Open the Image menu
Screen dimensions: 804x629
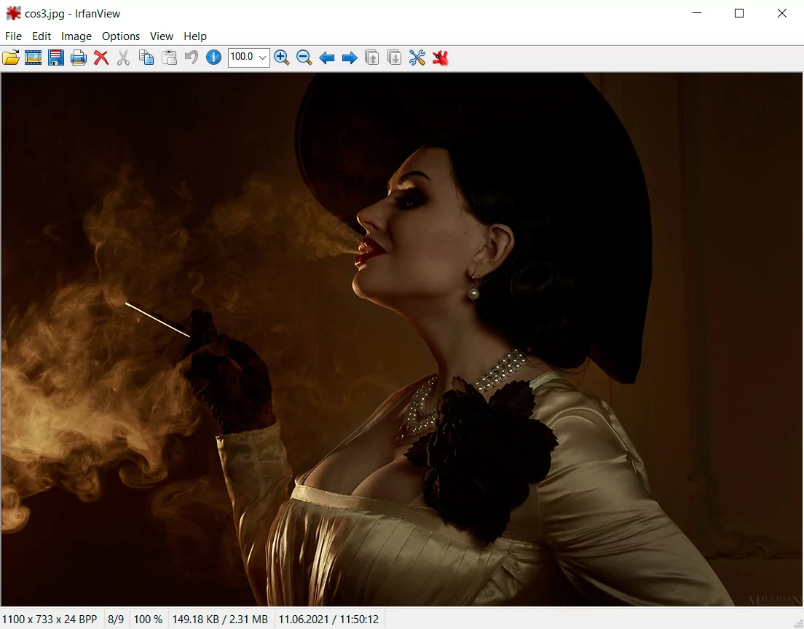[x=76, y=36]
